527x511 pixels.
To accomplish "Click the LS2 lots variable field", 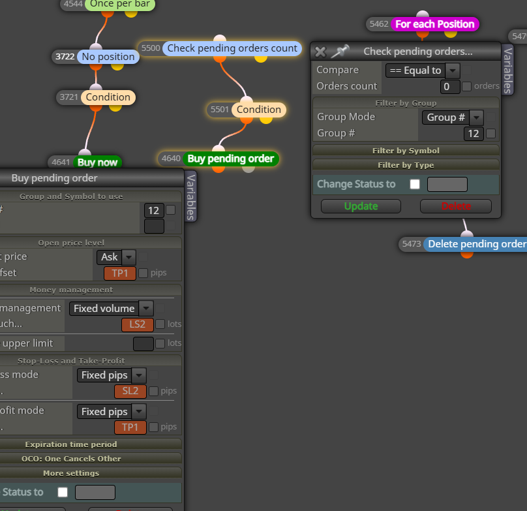I will tap(138, 324).
